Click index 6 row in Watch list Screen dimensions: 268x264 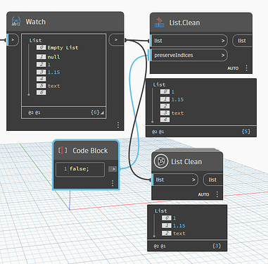click(42, 92)
